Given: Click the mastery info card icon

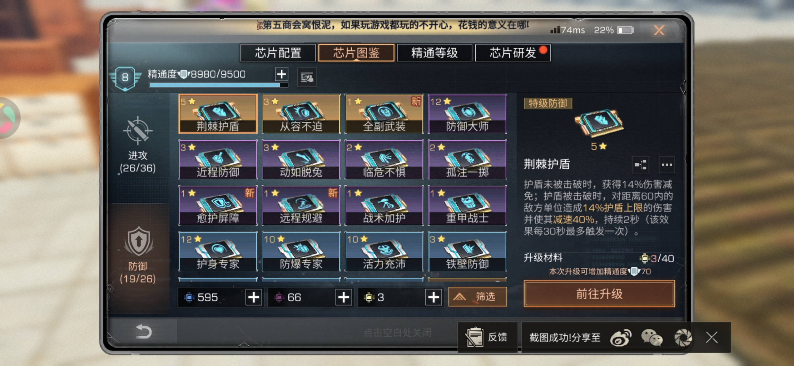Looking at the screenshot, I should [307, 78].
